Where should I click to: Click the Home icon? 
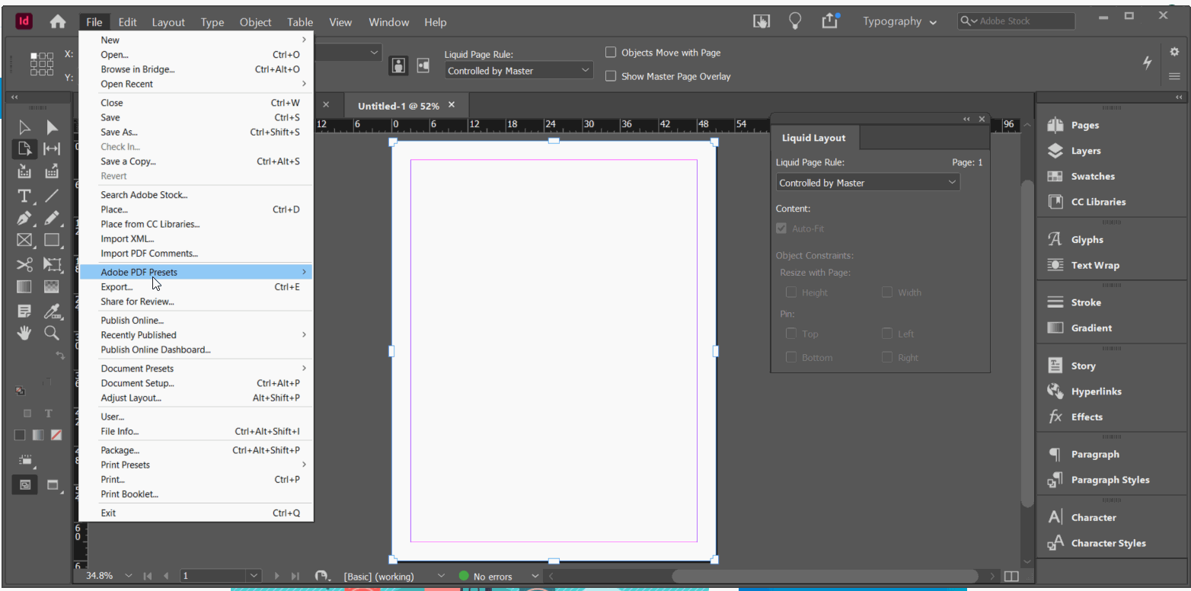point(58,22)
